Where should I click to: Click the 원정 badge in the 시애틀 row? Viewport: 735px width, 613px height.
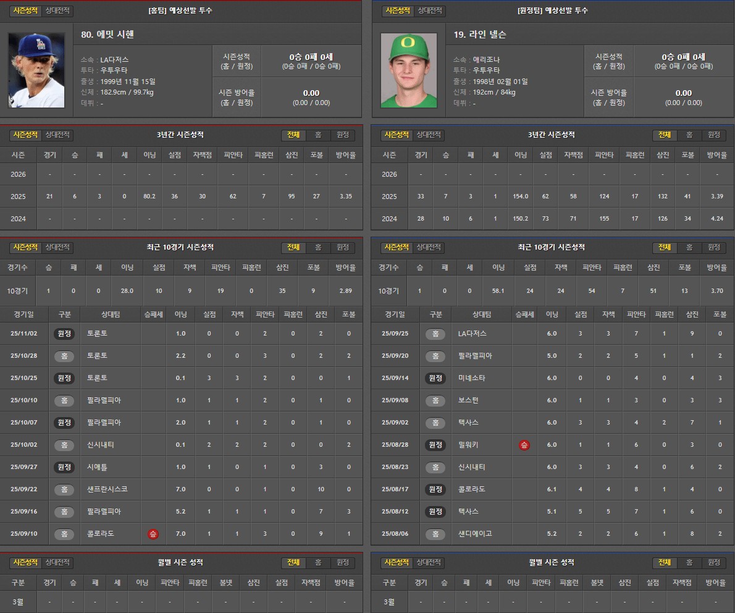tap(64, 467)
